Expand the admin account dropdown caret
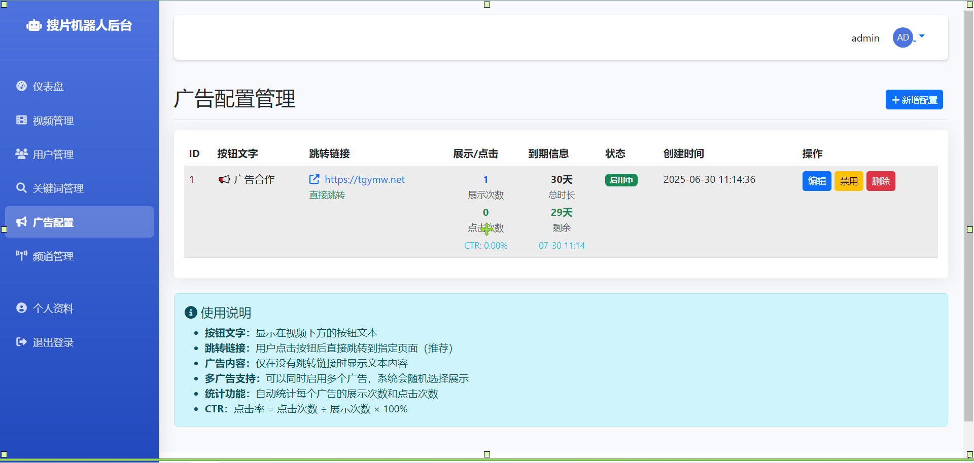Screen dimensions: 974x463 pos(922,36)
